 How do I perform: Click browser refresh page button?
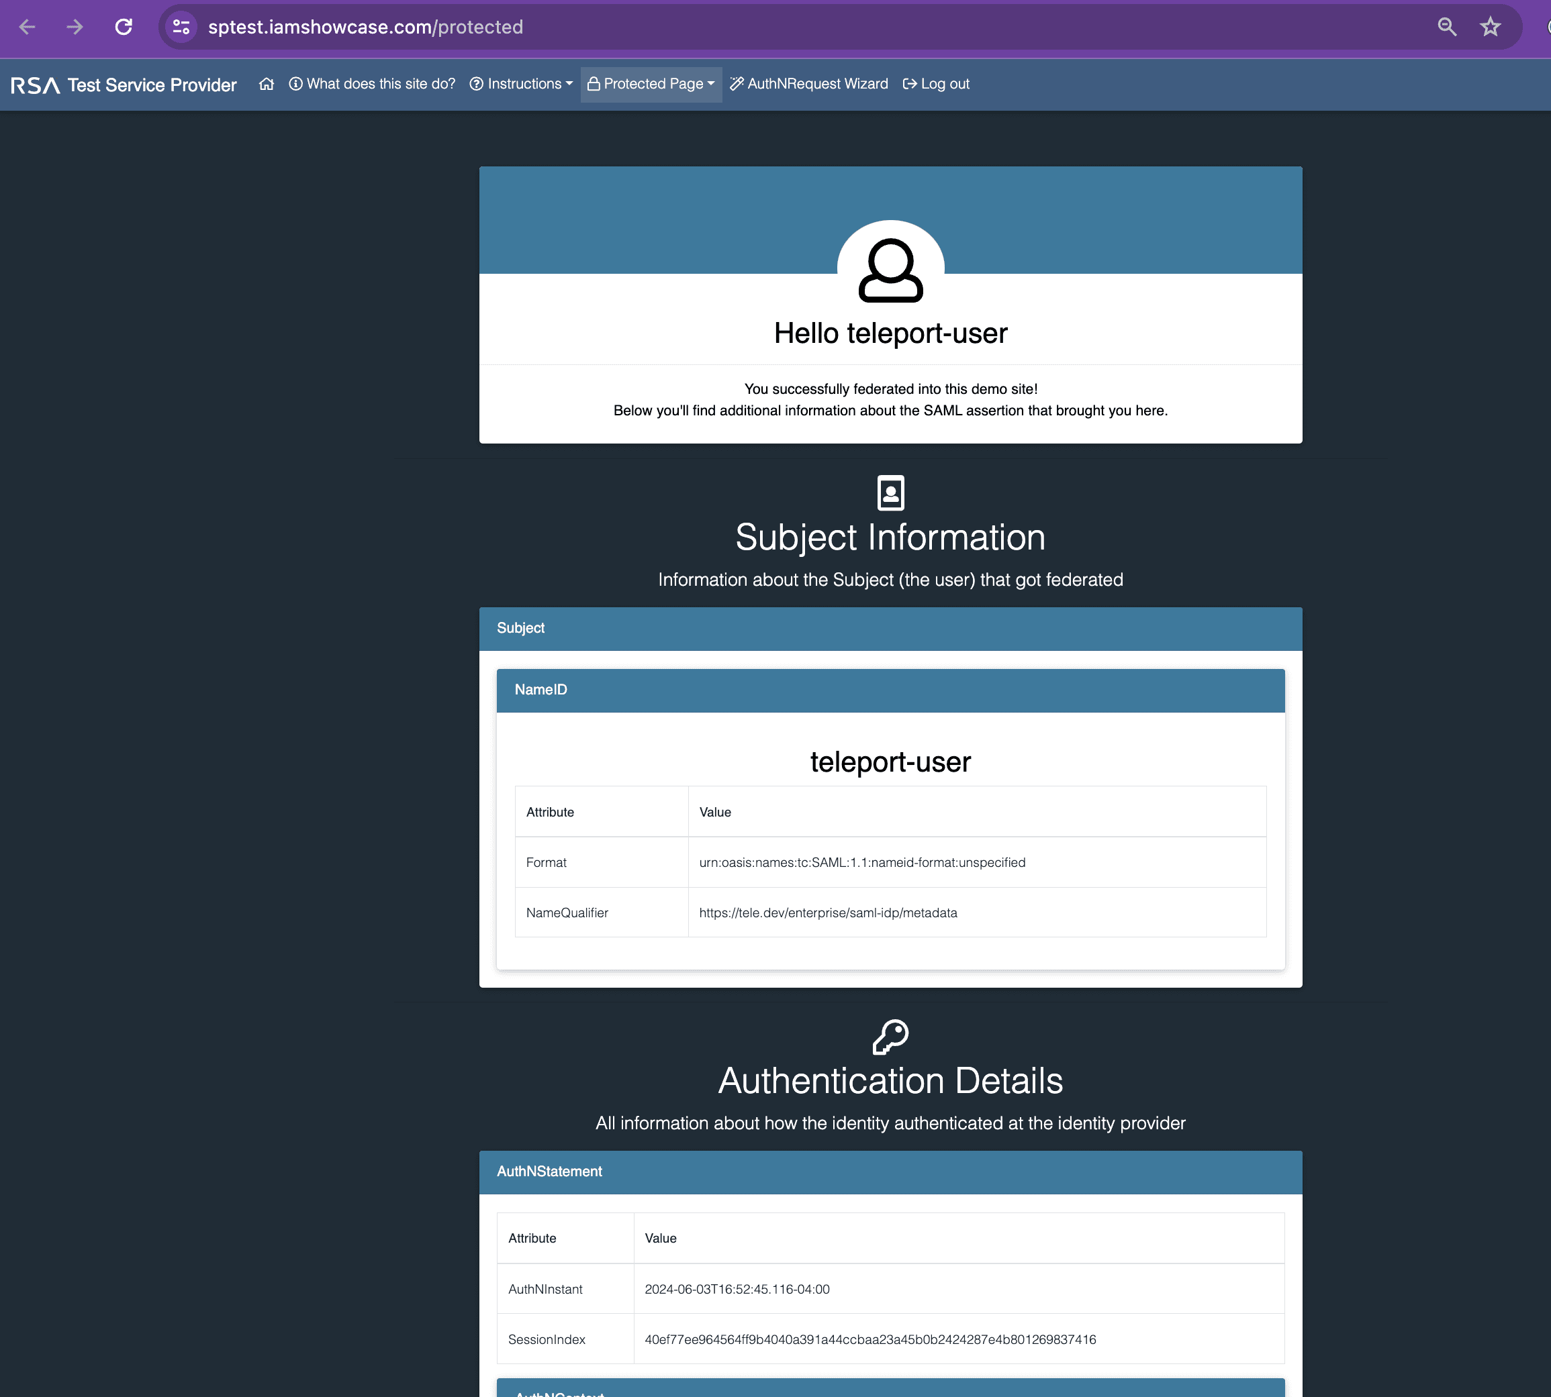[x=123, y=25]
